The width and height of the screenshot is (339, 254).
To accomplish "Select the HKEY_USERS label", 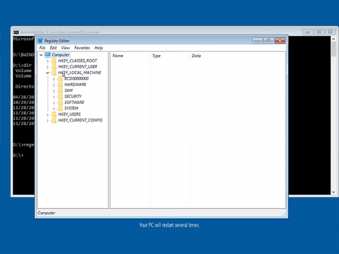I will coord(69,114).
